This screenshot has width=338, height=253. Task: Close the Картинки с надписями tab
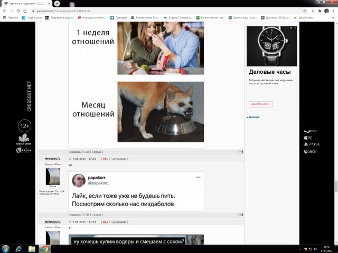(x=49, y=4)
